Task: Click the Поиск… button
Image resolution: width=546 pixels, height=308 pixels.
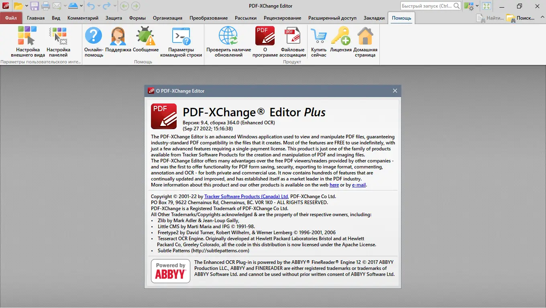Action: point(520,18)
